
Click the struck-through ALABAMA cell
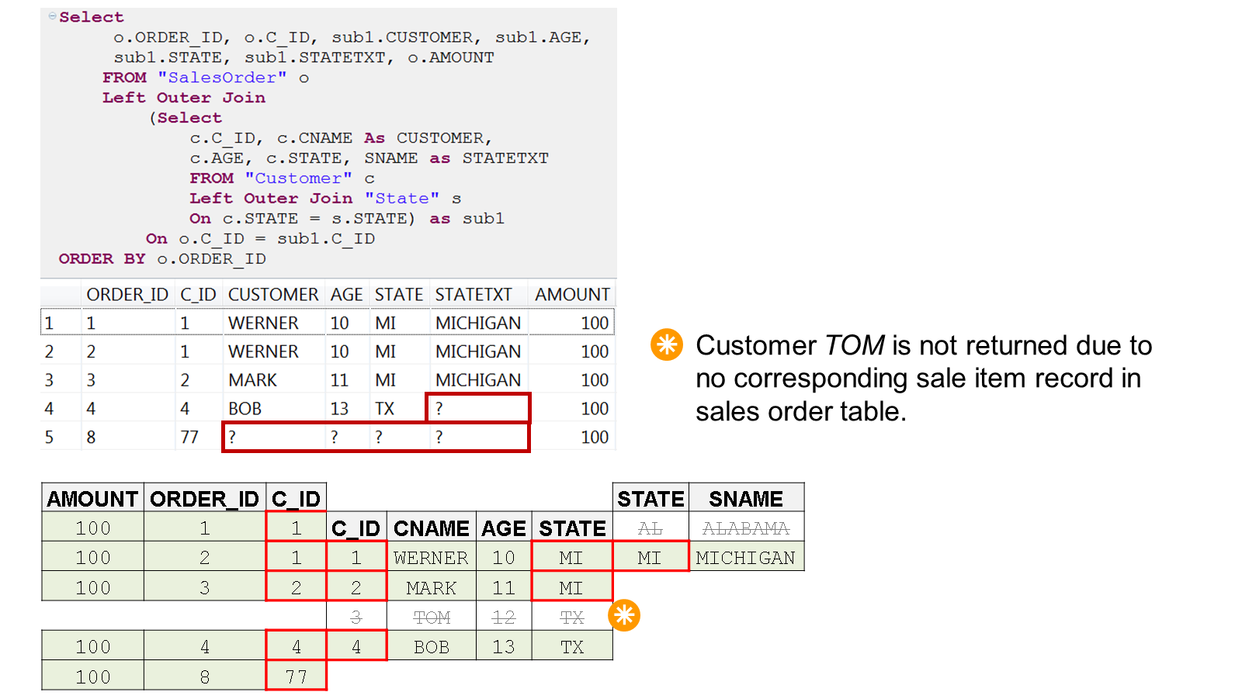(x=745, y=528)
